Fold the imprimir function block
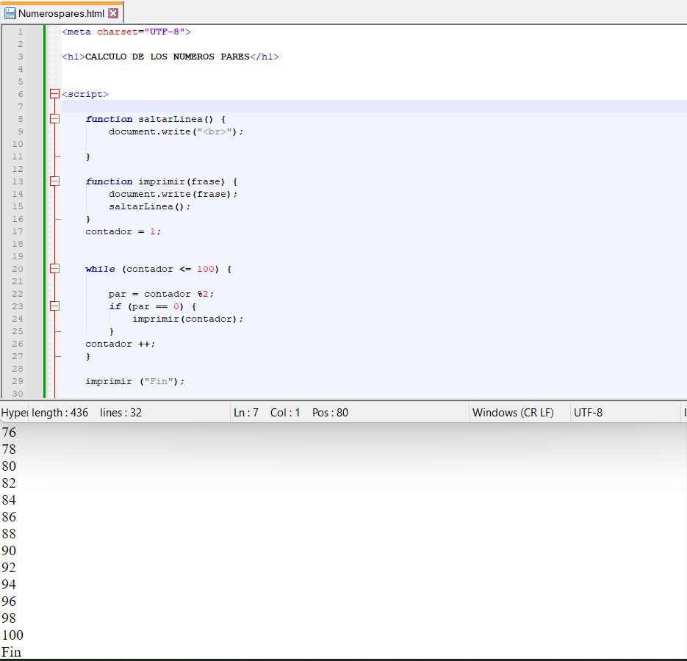This screenshot has height=661, width=687. pos(54,181)
